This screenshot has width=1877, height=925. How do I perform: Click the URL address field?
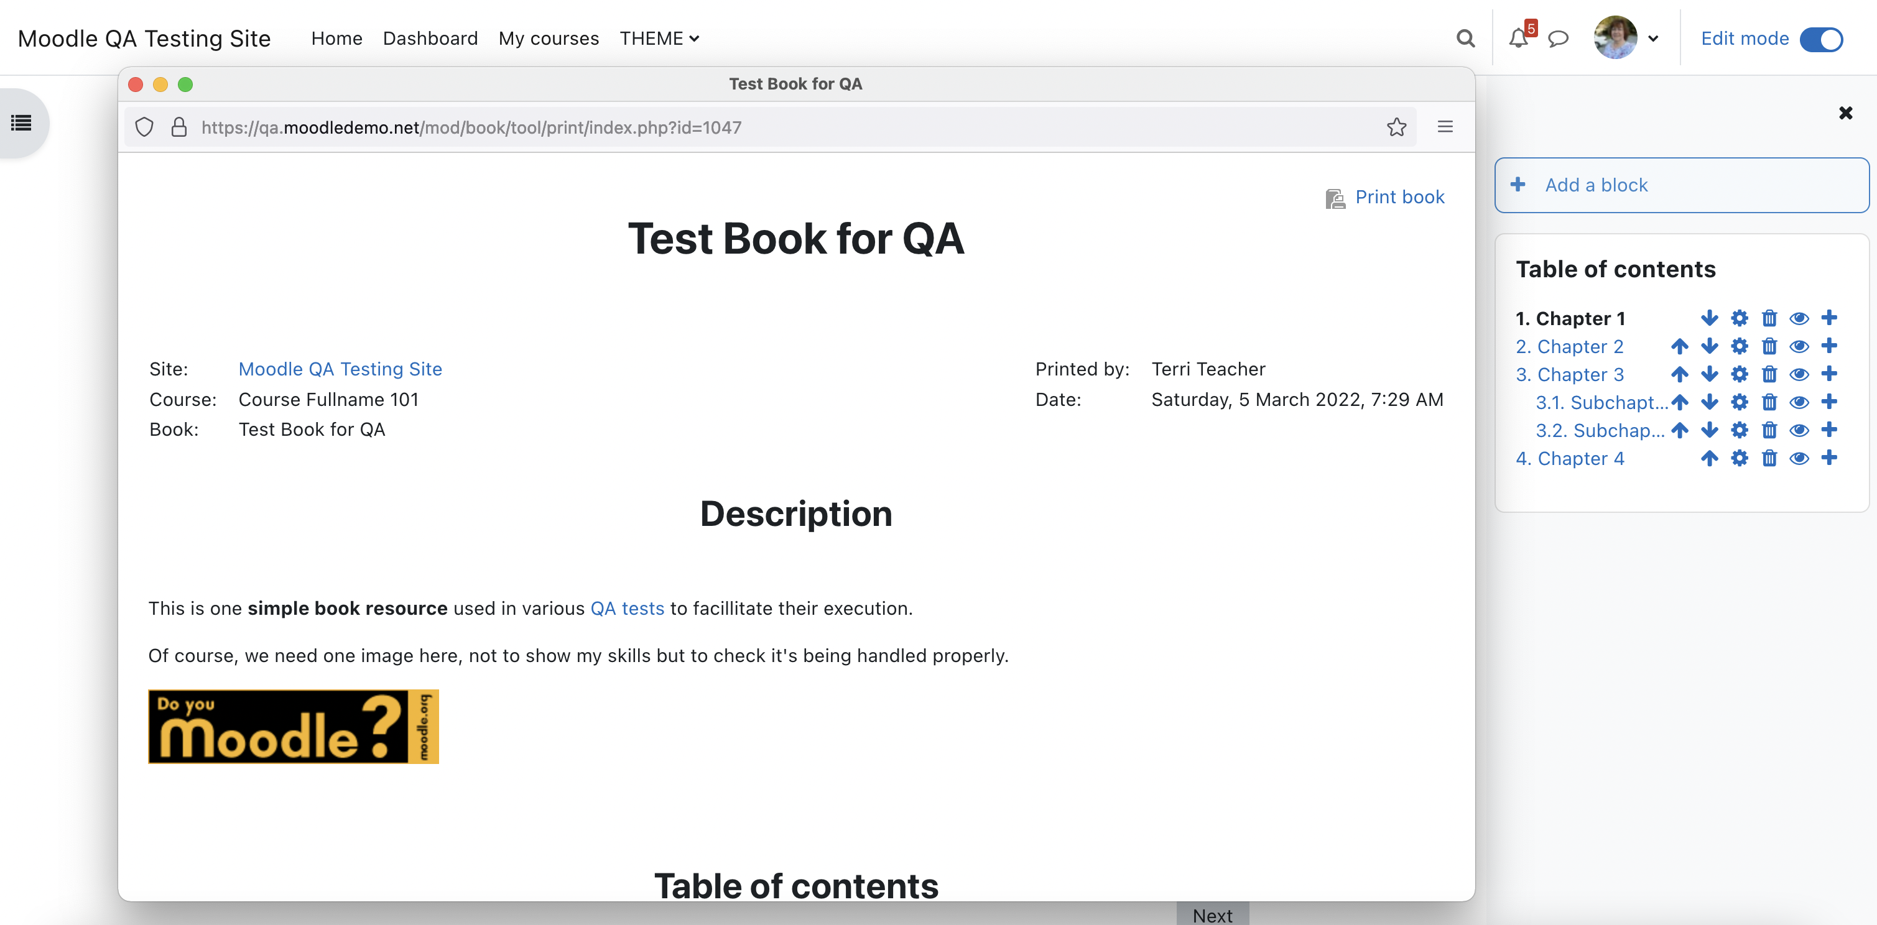tap(770, 127)
